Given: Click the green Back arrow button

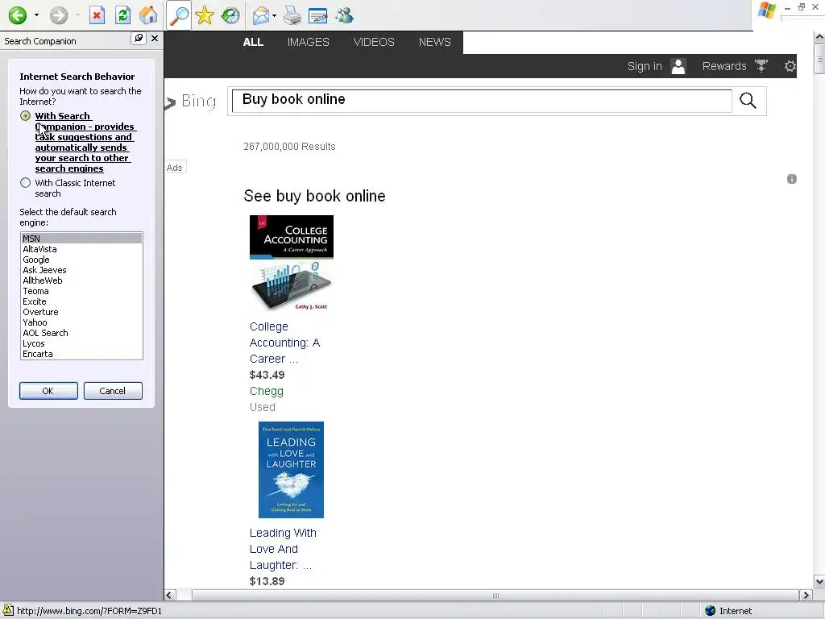Looking at the screenshot, I should coord(18,15).
